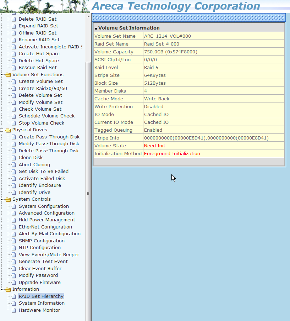Click the page icon beside Hardware Monitor
Screen dimensions: 290x321
(x=14, y=310)
